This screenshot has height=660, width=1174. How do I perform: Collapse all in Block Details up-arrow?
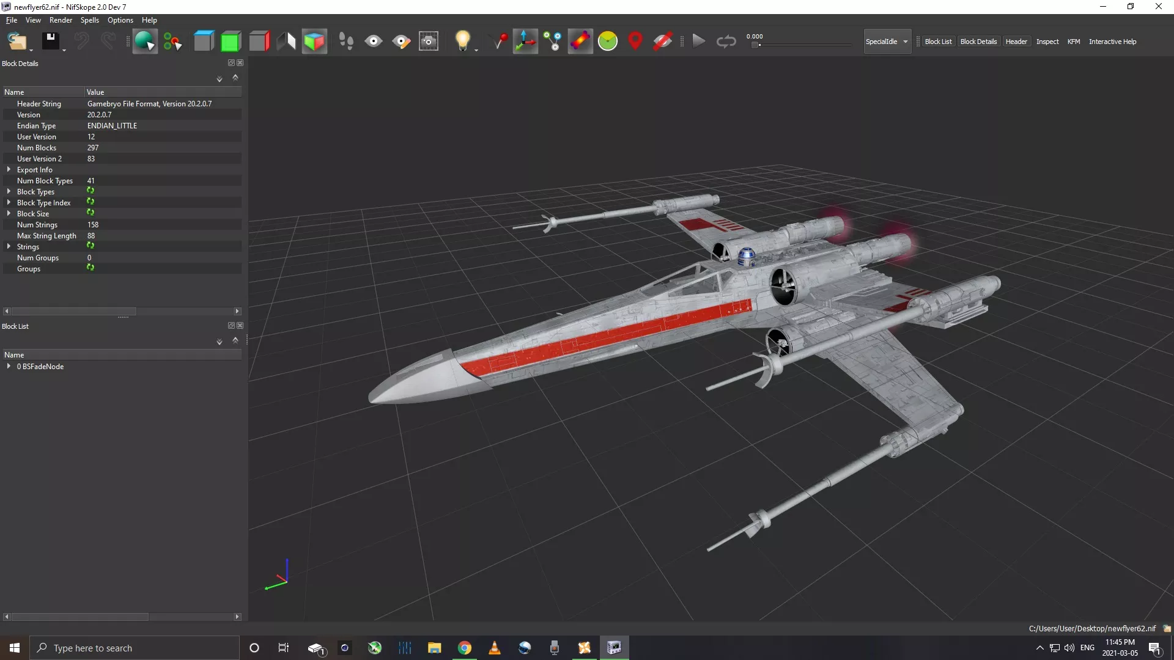[235, 78]
